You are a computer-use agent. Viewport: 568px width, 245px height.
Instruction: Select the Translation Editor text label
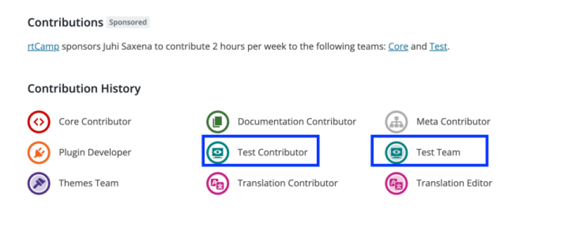(x=454, y=183)
